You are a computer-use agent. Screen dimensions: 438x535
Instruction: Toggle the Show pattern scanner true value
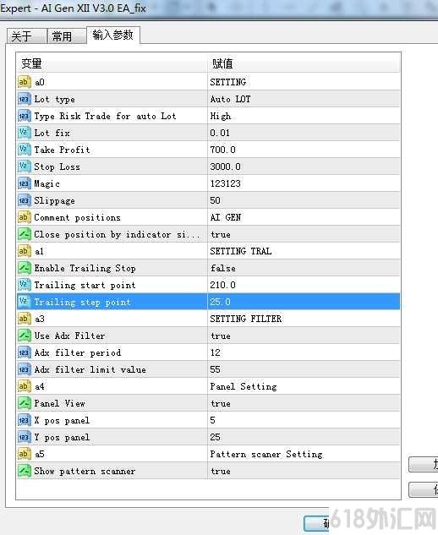304,471
